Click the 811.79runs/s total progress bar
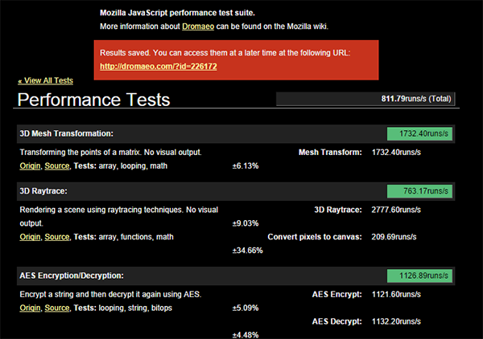Screen dimensions: 483x339 point(366,100)
